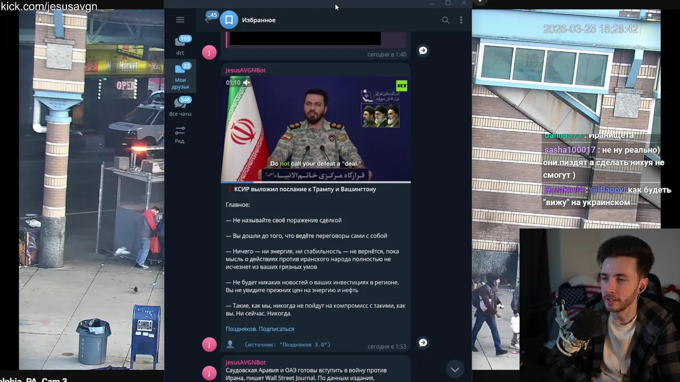Image resolution: width=680 pixels, height=382 pixels.
Task: Follow the Поздняков. Подписаться link
Action: tap(260, 329)
